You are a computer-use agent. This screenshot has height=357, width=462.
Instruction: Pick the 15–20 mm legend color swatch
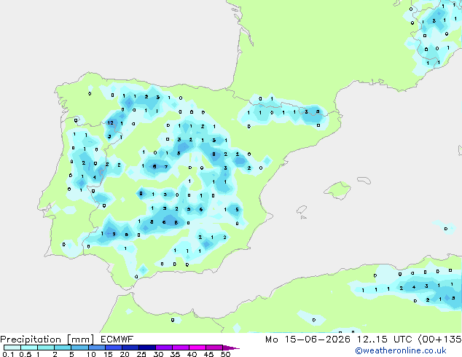[x=113, y=348]
